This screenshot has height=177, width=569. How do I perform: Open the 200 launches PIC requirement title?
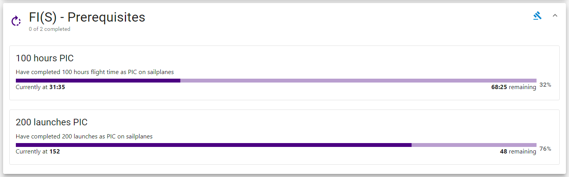point(51,122)
